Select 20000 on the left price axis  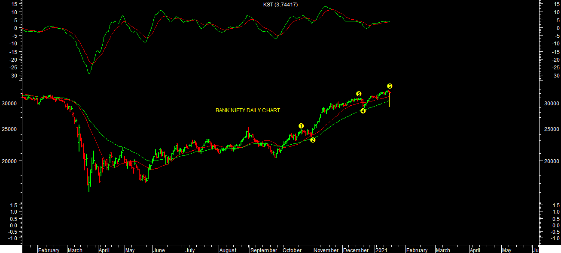(x=9, y=161)
